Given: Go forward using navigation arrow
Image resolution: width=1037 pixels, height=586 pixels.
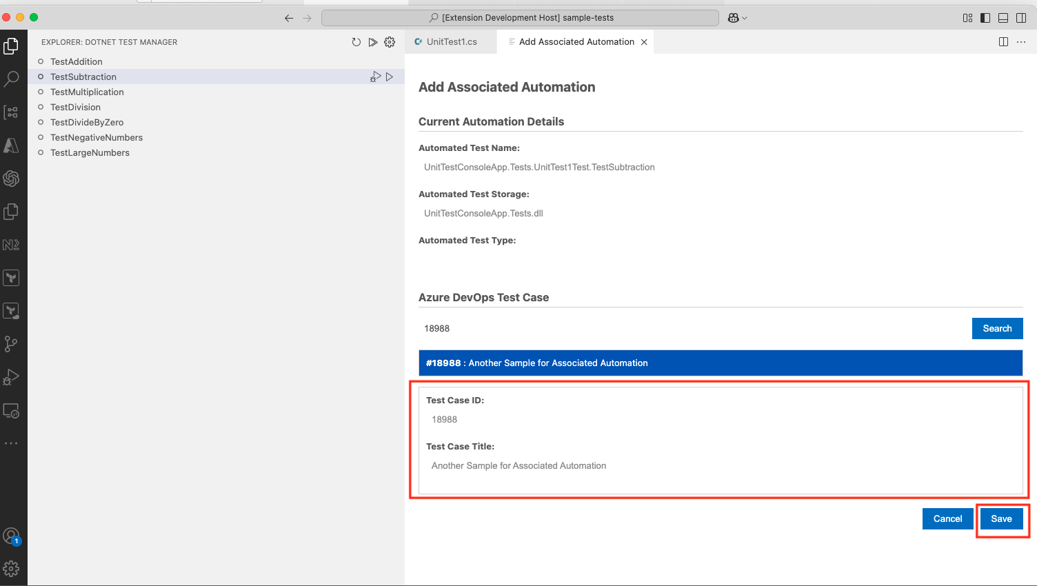Looking at the screenshot, I should [307, 18].
